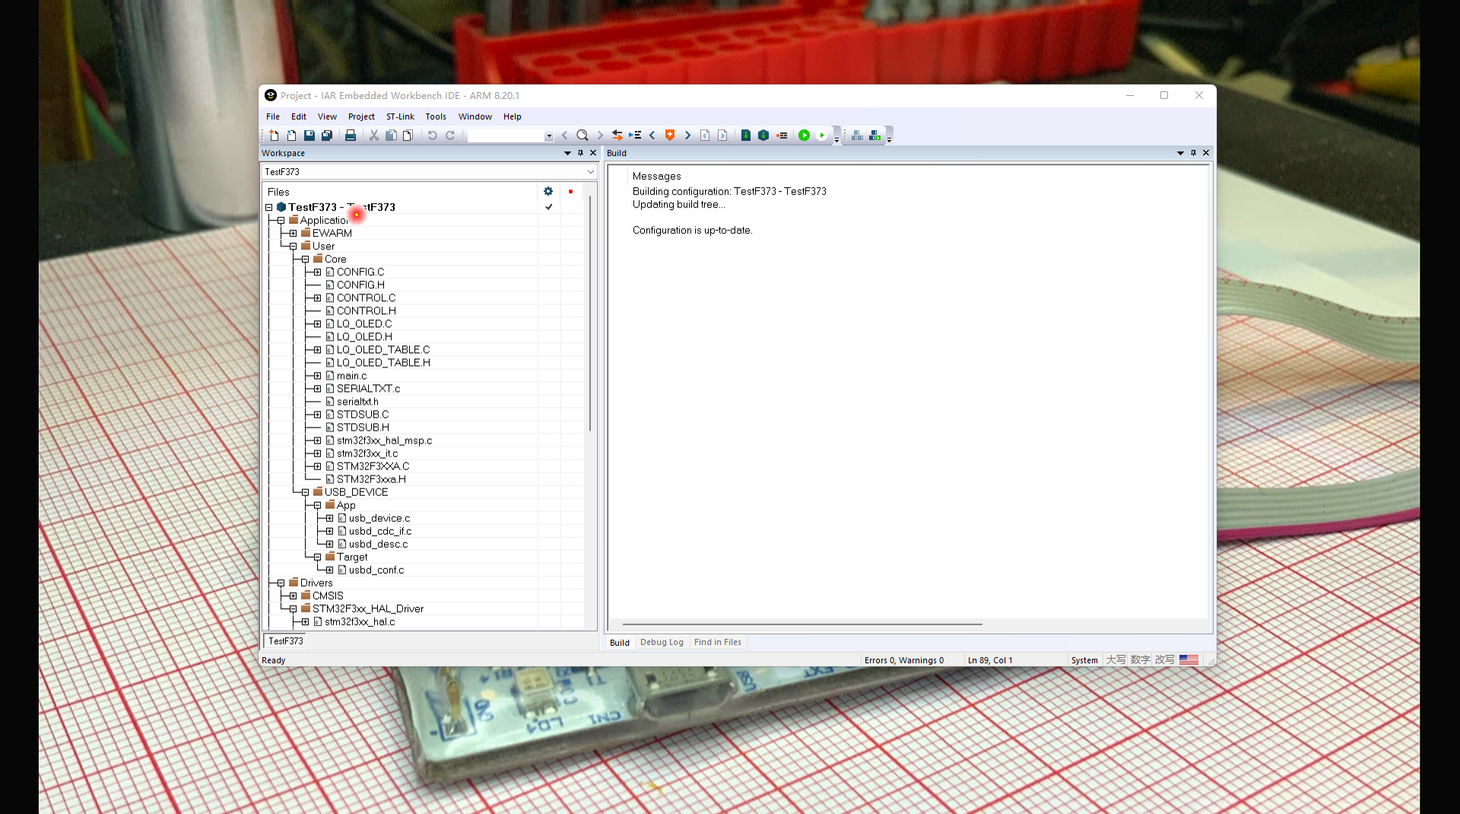Toggle breakpoint with red dot icon
Screen dimensions: 1460x814
[781, 135]
